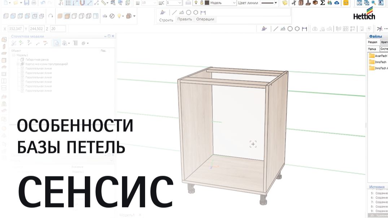The height and width of the screenshot is (218, 388).
Task: Toggle the magnet snap tool
Action: [82, 3]
